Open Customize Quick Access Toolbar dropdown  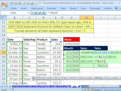tap(40, 3)
